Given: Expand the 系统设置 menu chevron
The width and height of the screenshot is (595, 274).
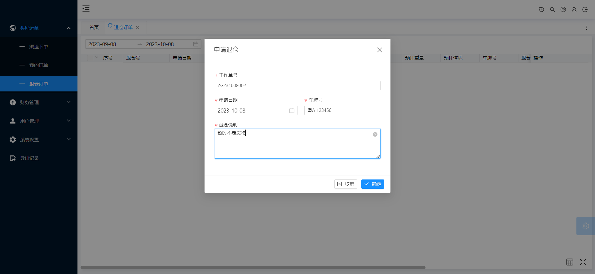Looking at the screenshot, I should 69,139.
